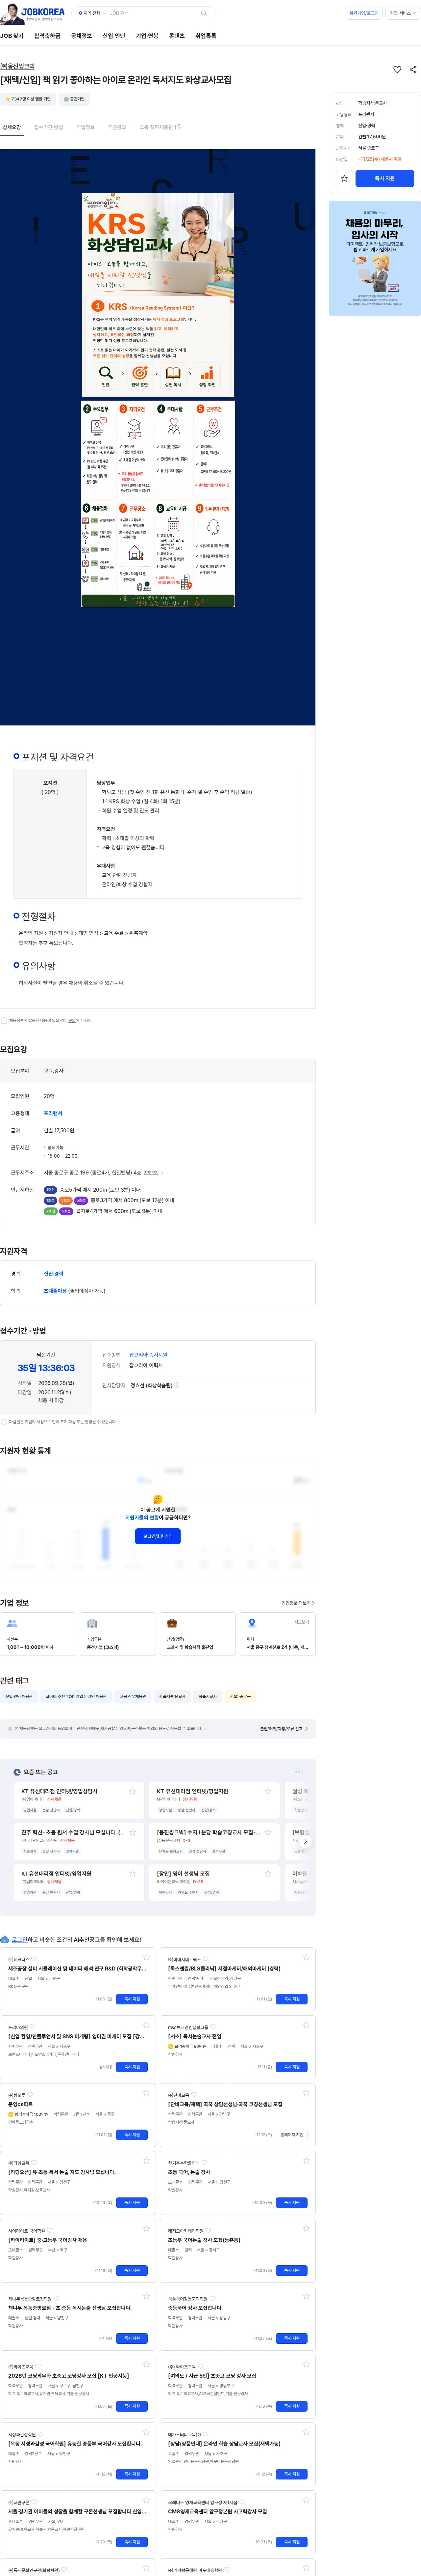Click the 지도보기 link beside the work address
This screenshot has width=421, height=2576.
click(152, 1173)
